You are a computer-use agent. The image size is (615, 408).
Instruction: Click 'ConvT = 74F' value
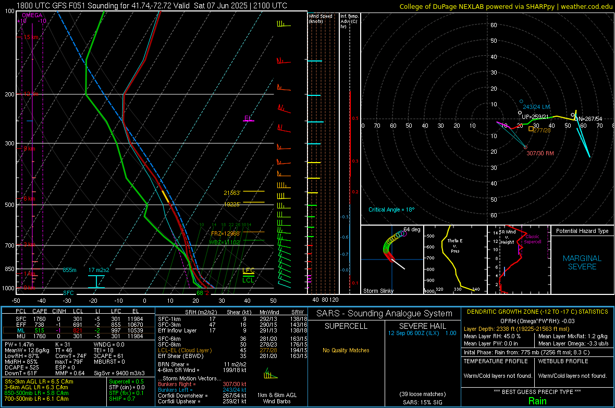pyautogui.click(x=70, y=356)
